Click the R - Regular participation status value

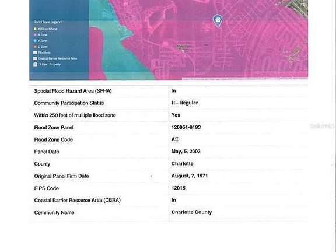click(184, 103)
